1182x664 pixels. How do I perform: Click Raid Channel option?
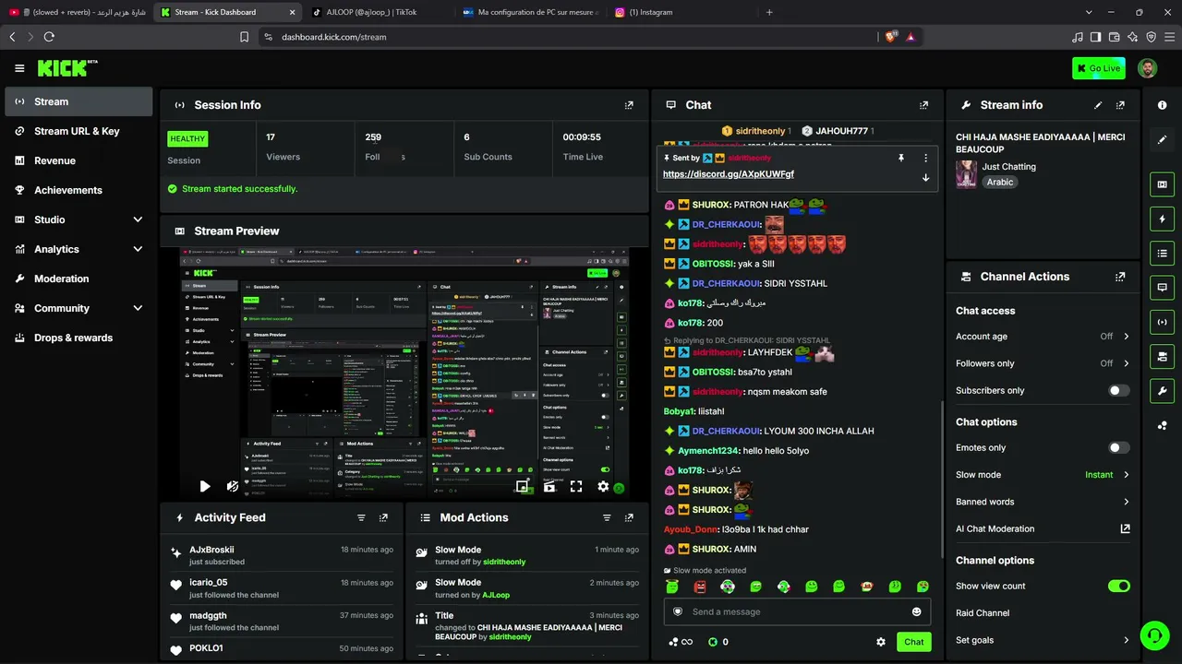pos(983,613)
